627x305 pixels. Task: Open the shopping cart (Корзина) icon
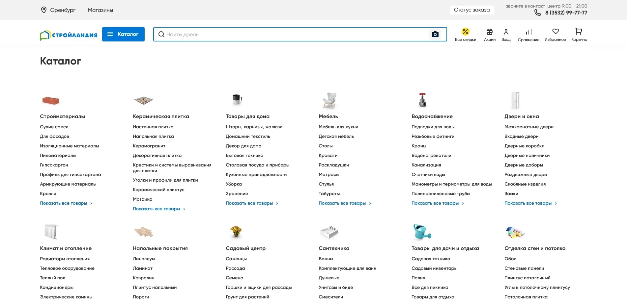579,32
